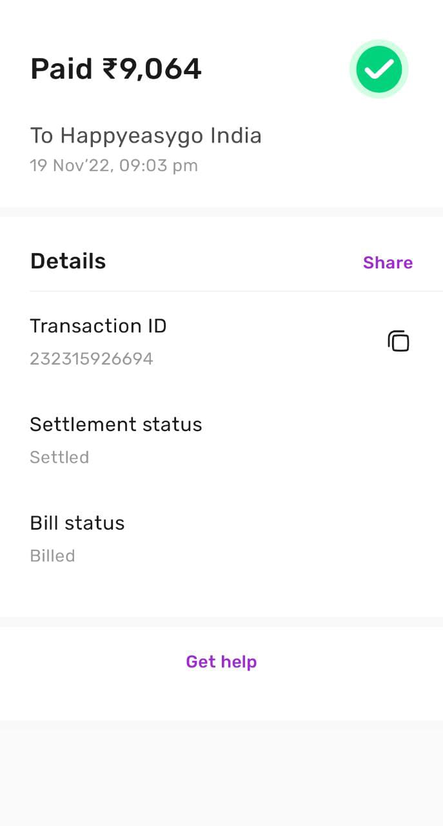The image size is (443, 826).
Task: Tap the ₹9,064 amount
Action: coord(152,69)
